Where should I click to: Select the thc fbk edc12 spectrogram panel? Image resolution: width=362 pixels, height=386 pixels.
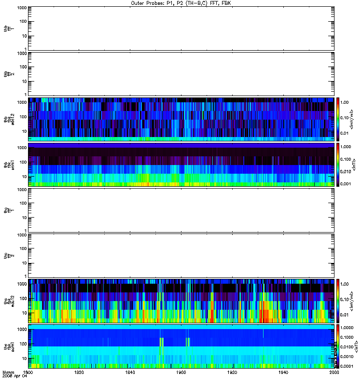[x=181, y=301]
